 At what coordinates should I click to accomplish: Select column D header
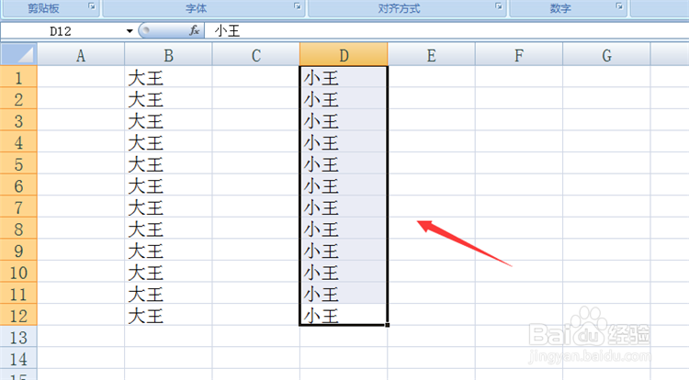[x=344, y=55]
